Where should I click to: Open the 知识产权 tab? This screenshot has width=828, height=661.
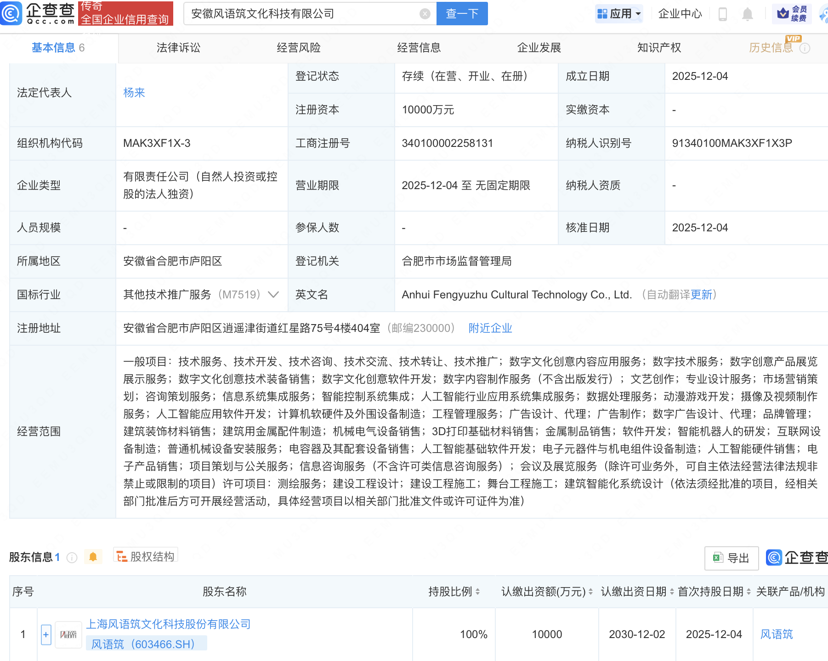click(x=659, y=47)
